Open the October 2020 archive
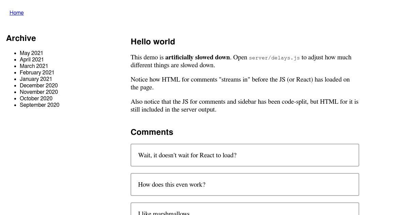 (36, 98)
